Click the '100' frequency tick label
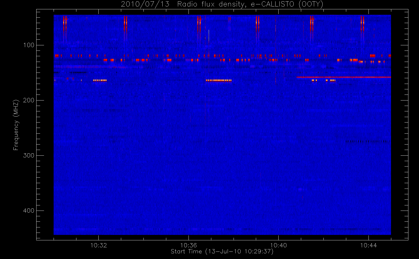Viewport: 419px width, 259px height. [28, 45]
